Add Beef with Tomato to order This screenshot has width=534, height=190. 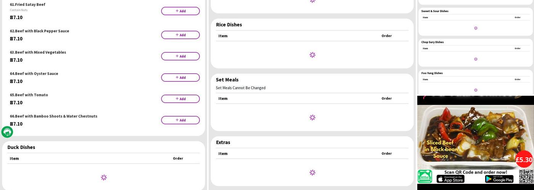(180, 99)
